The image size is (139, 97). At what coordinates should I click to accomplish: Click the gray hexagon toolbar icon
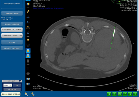(x=28, y=74)
